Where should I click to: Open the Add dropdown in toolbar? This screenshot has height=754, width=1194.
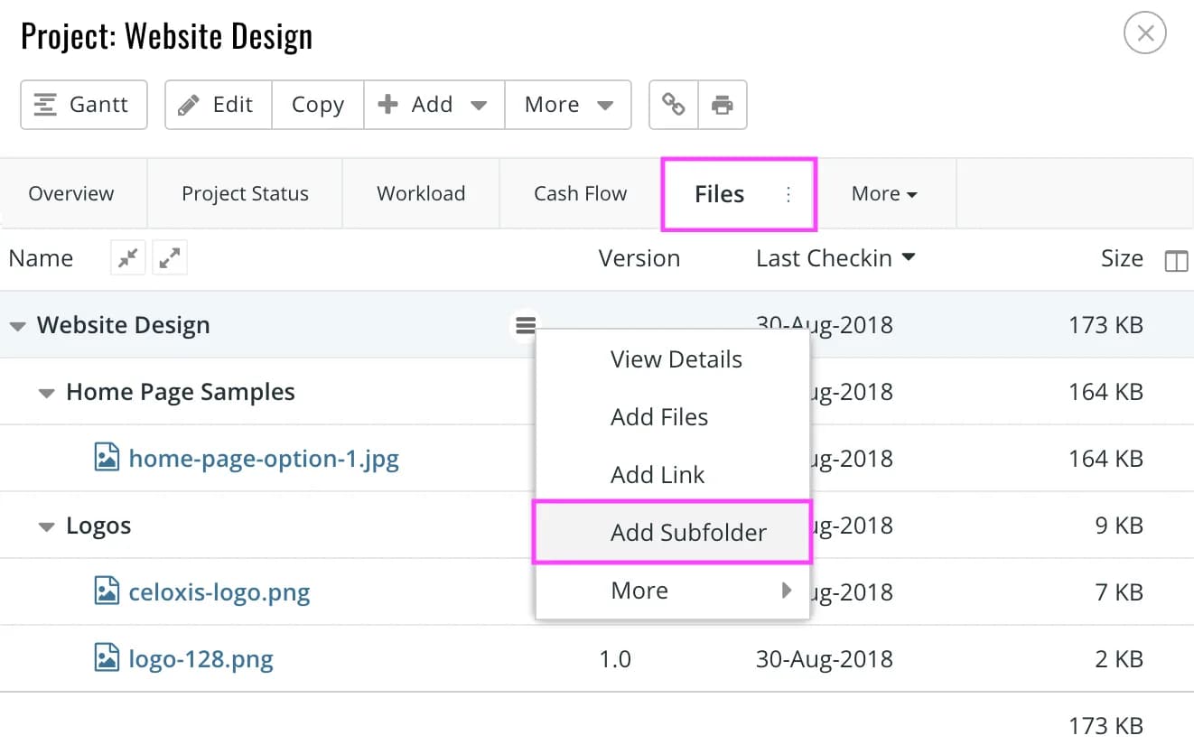pyautogui.click(x=434, y=105)
